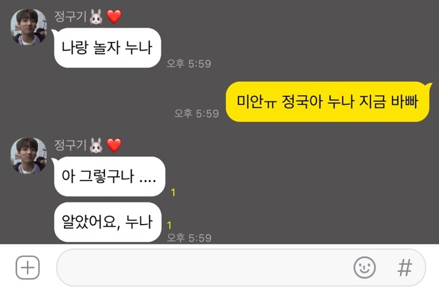This screenshot has height=291, width=439.
Task: Click the message text input field
Action: (241, 267)
